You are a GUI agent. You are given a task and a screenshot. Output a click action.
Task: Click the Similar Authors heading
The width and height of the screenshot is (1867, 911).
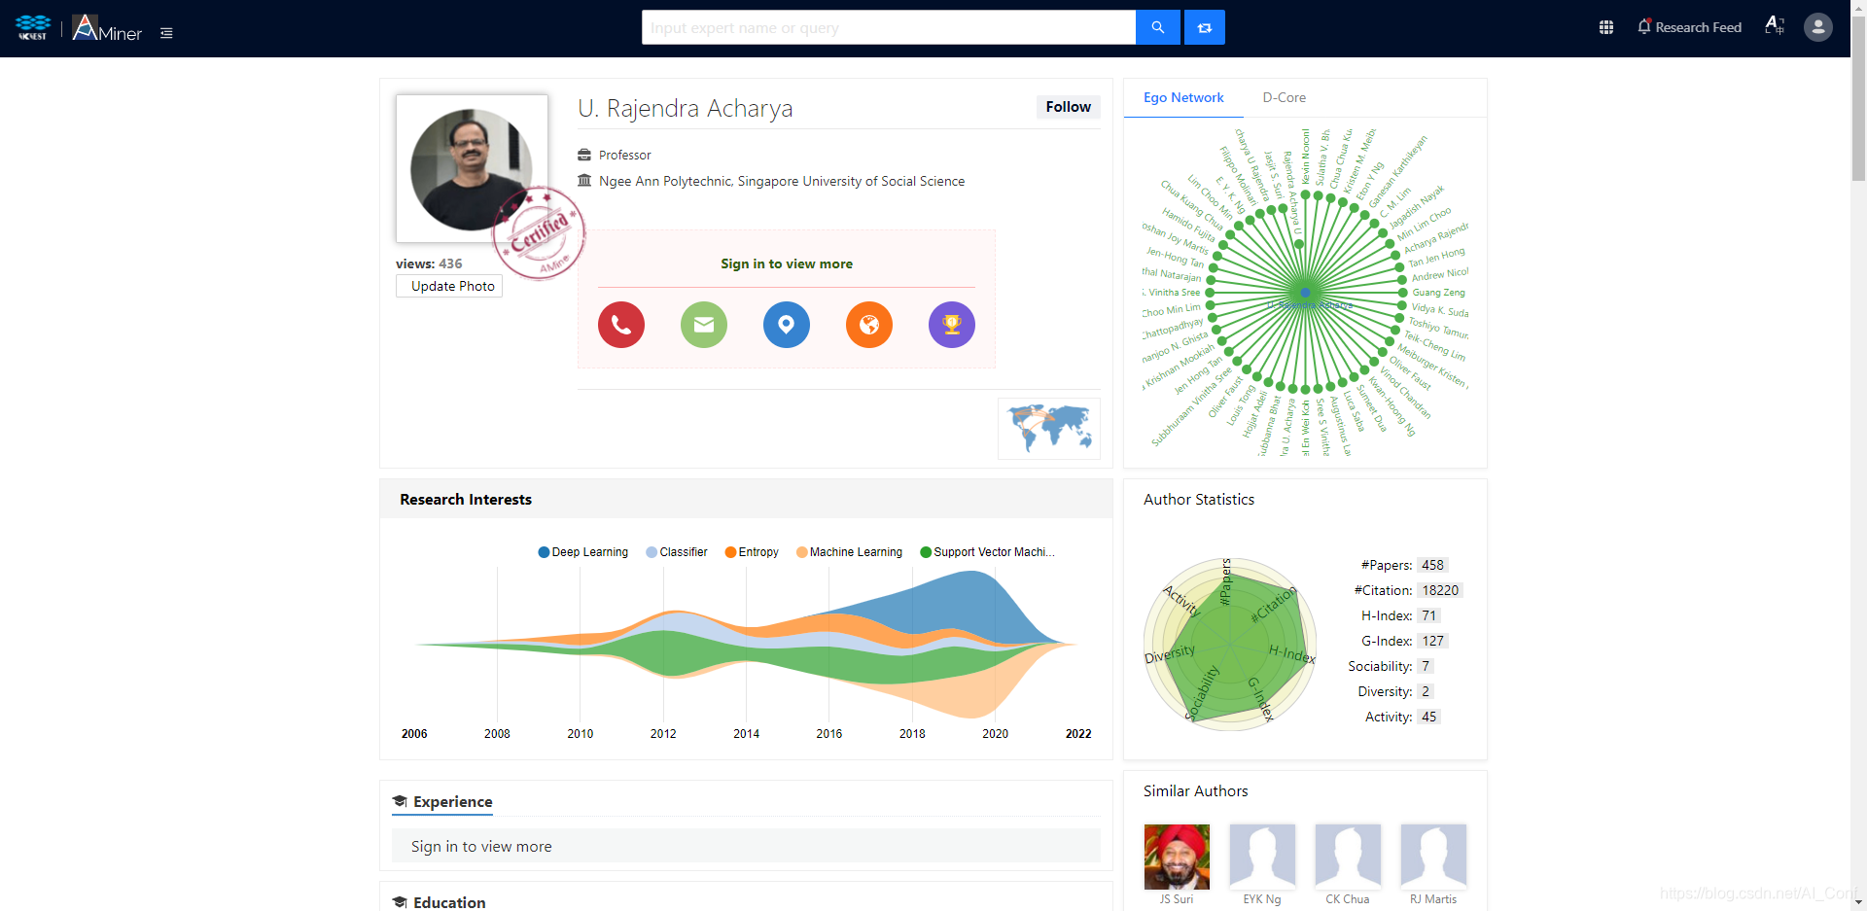click(x=1196, y=791)
